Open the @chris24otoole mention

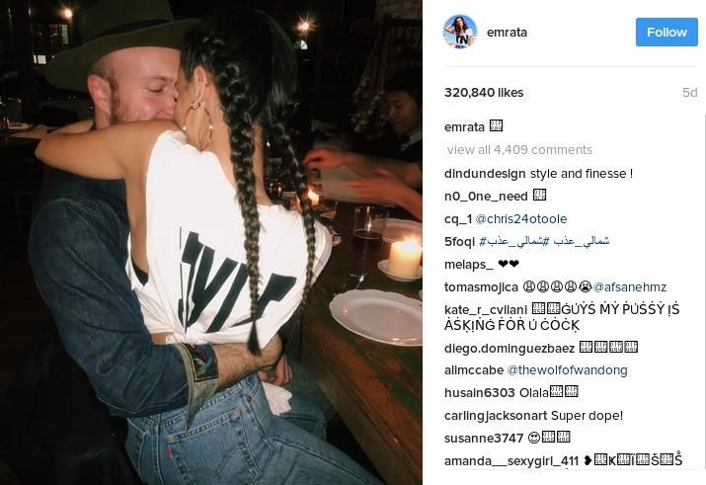pos(521,219)
